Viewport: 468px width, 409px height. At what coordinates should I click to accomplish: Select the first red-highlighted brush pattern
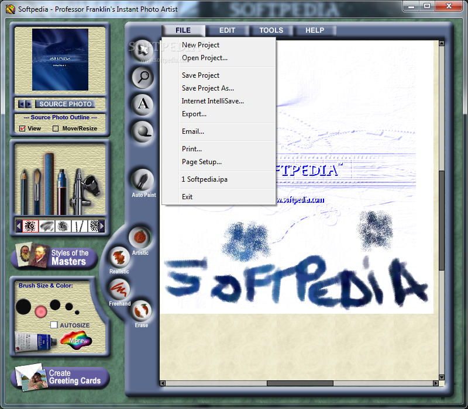30,226
